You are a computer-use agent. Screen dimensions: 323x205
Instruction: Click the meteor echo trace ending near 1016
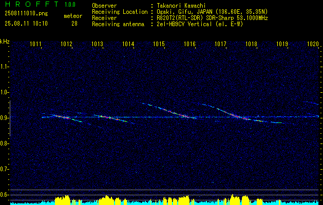tap(170, 111)
